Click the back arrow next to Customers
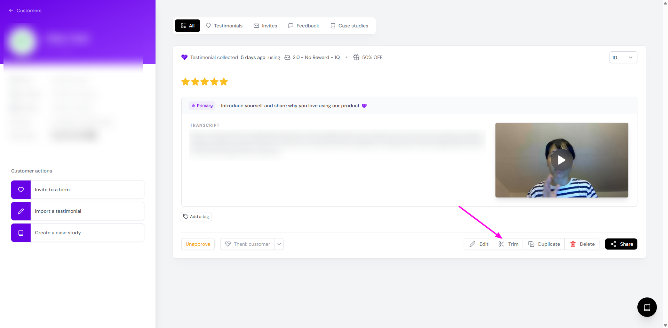 tap(11, 11)
